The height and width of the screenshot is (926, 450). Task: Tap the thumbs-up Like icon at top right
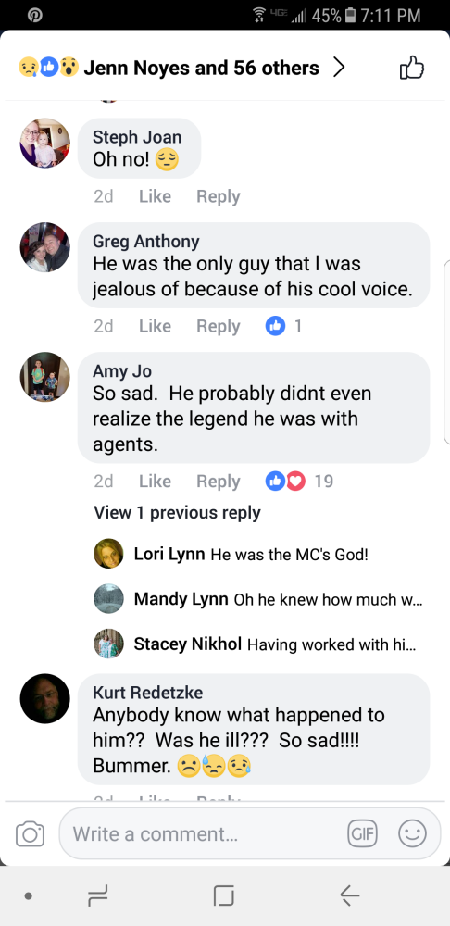tap(412, 68)
